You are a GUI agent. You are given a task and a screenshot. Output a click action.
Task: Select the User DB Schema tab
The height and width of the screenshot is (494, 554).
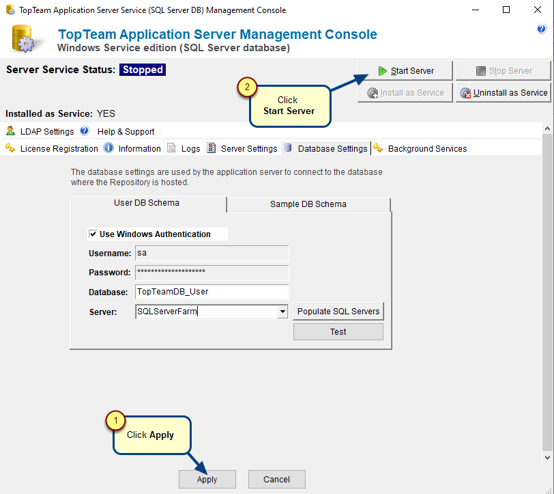click(148, 204)
